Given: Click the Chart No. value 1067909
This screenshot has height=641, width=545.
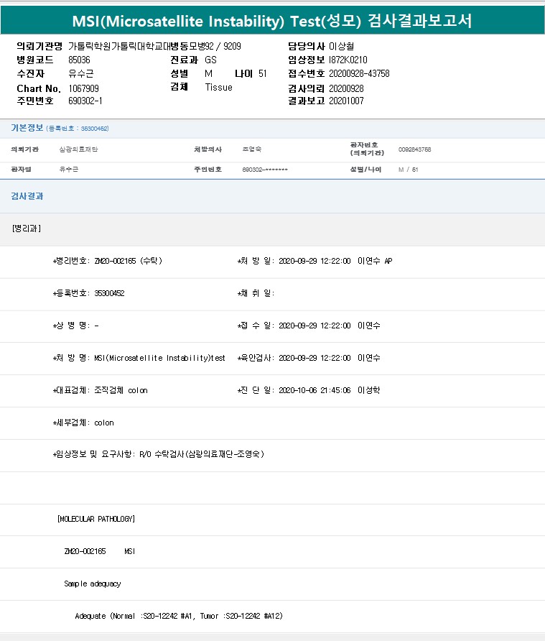Looking at the screenshot, I should [x=83, y=88].
